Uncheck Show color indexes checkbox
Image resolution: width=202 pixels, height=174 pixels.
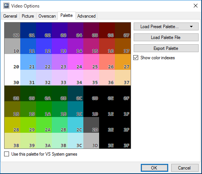pyautogui.click(x=136, y=58)
